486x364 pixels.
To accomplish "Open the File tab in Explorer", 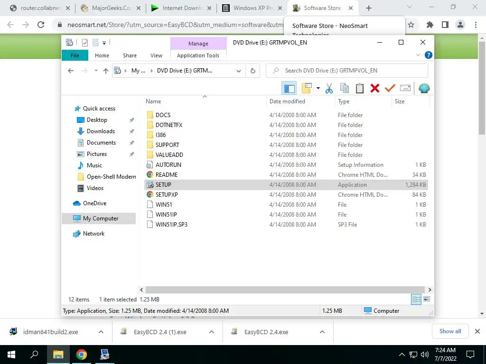I will (x=75, y=55).
